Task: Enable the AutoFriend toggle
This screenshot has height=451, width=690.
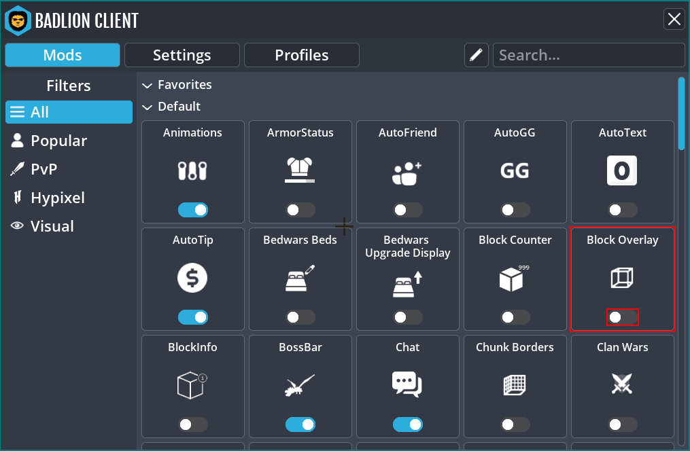Action: (x=407, y=210)
